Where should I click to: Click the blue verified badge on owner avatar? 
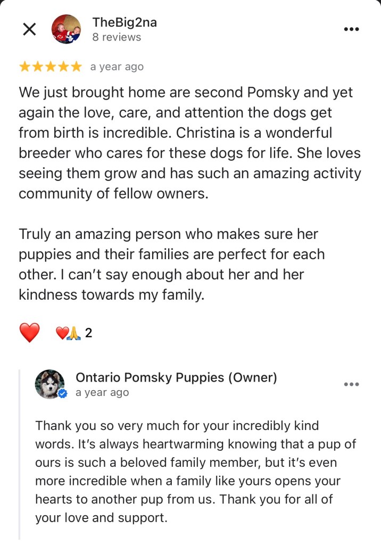[63, 394]
